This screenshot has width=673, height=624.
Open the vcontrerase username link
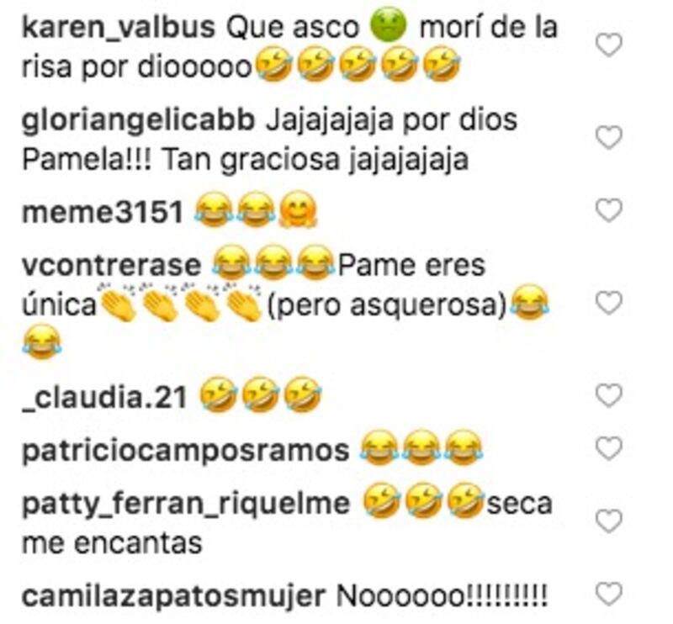pos(111,266)
